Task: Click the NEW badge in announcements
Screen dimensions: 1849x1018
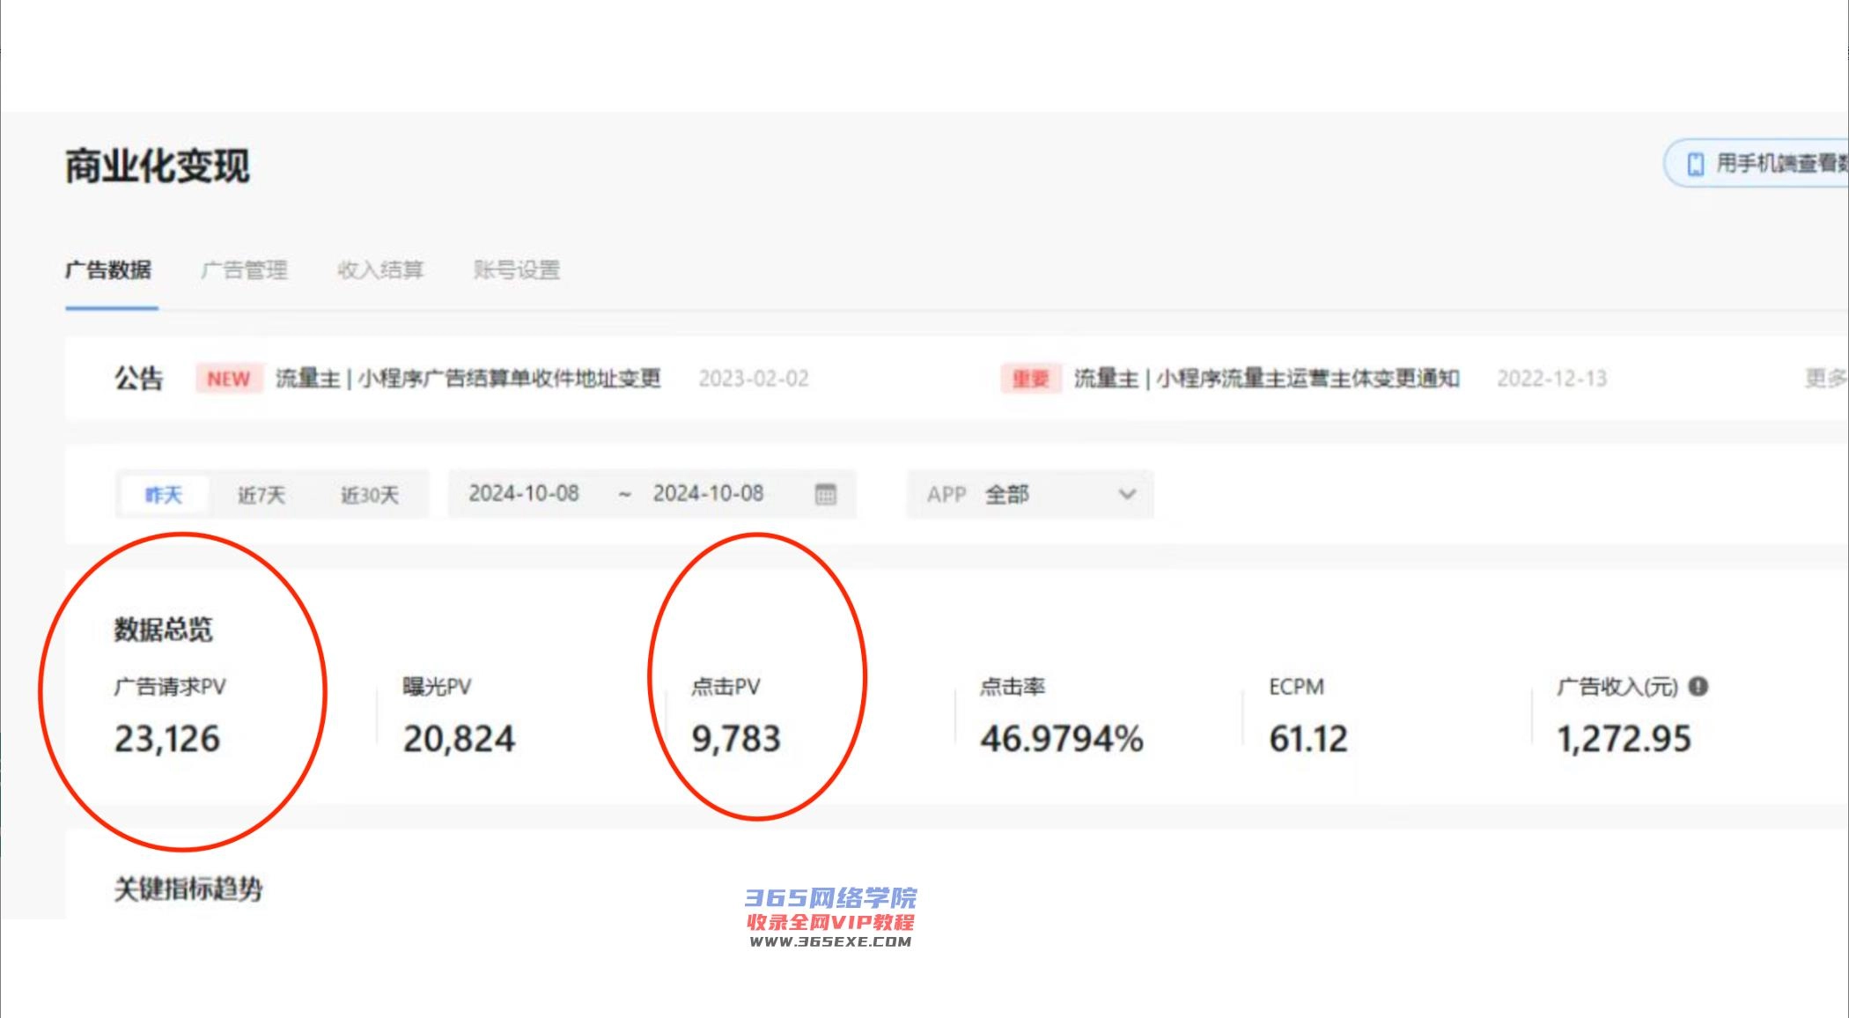Action: click(229, 379)
